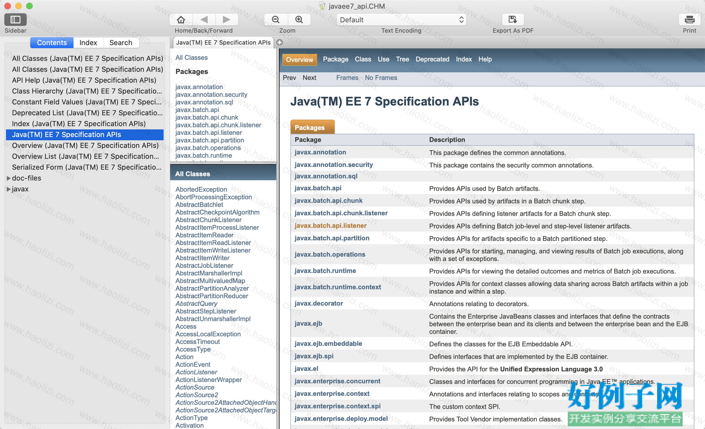
Task: Open AbstractQuery class link
Action: pos(196,303)
